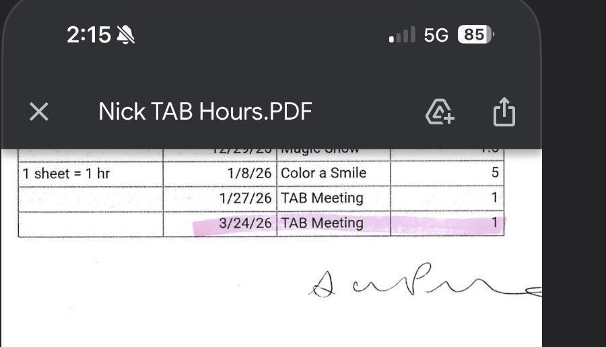606x347 pixels.
Task: Click the 1/8/26 date cell
Action: pos(249,173)
